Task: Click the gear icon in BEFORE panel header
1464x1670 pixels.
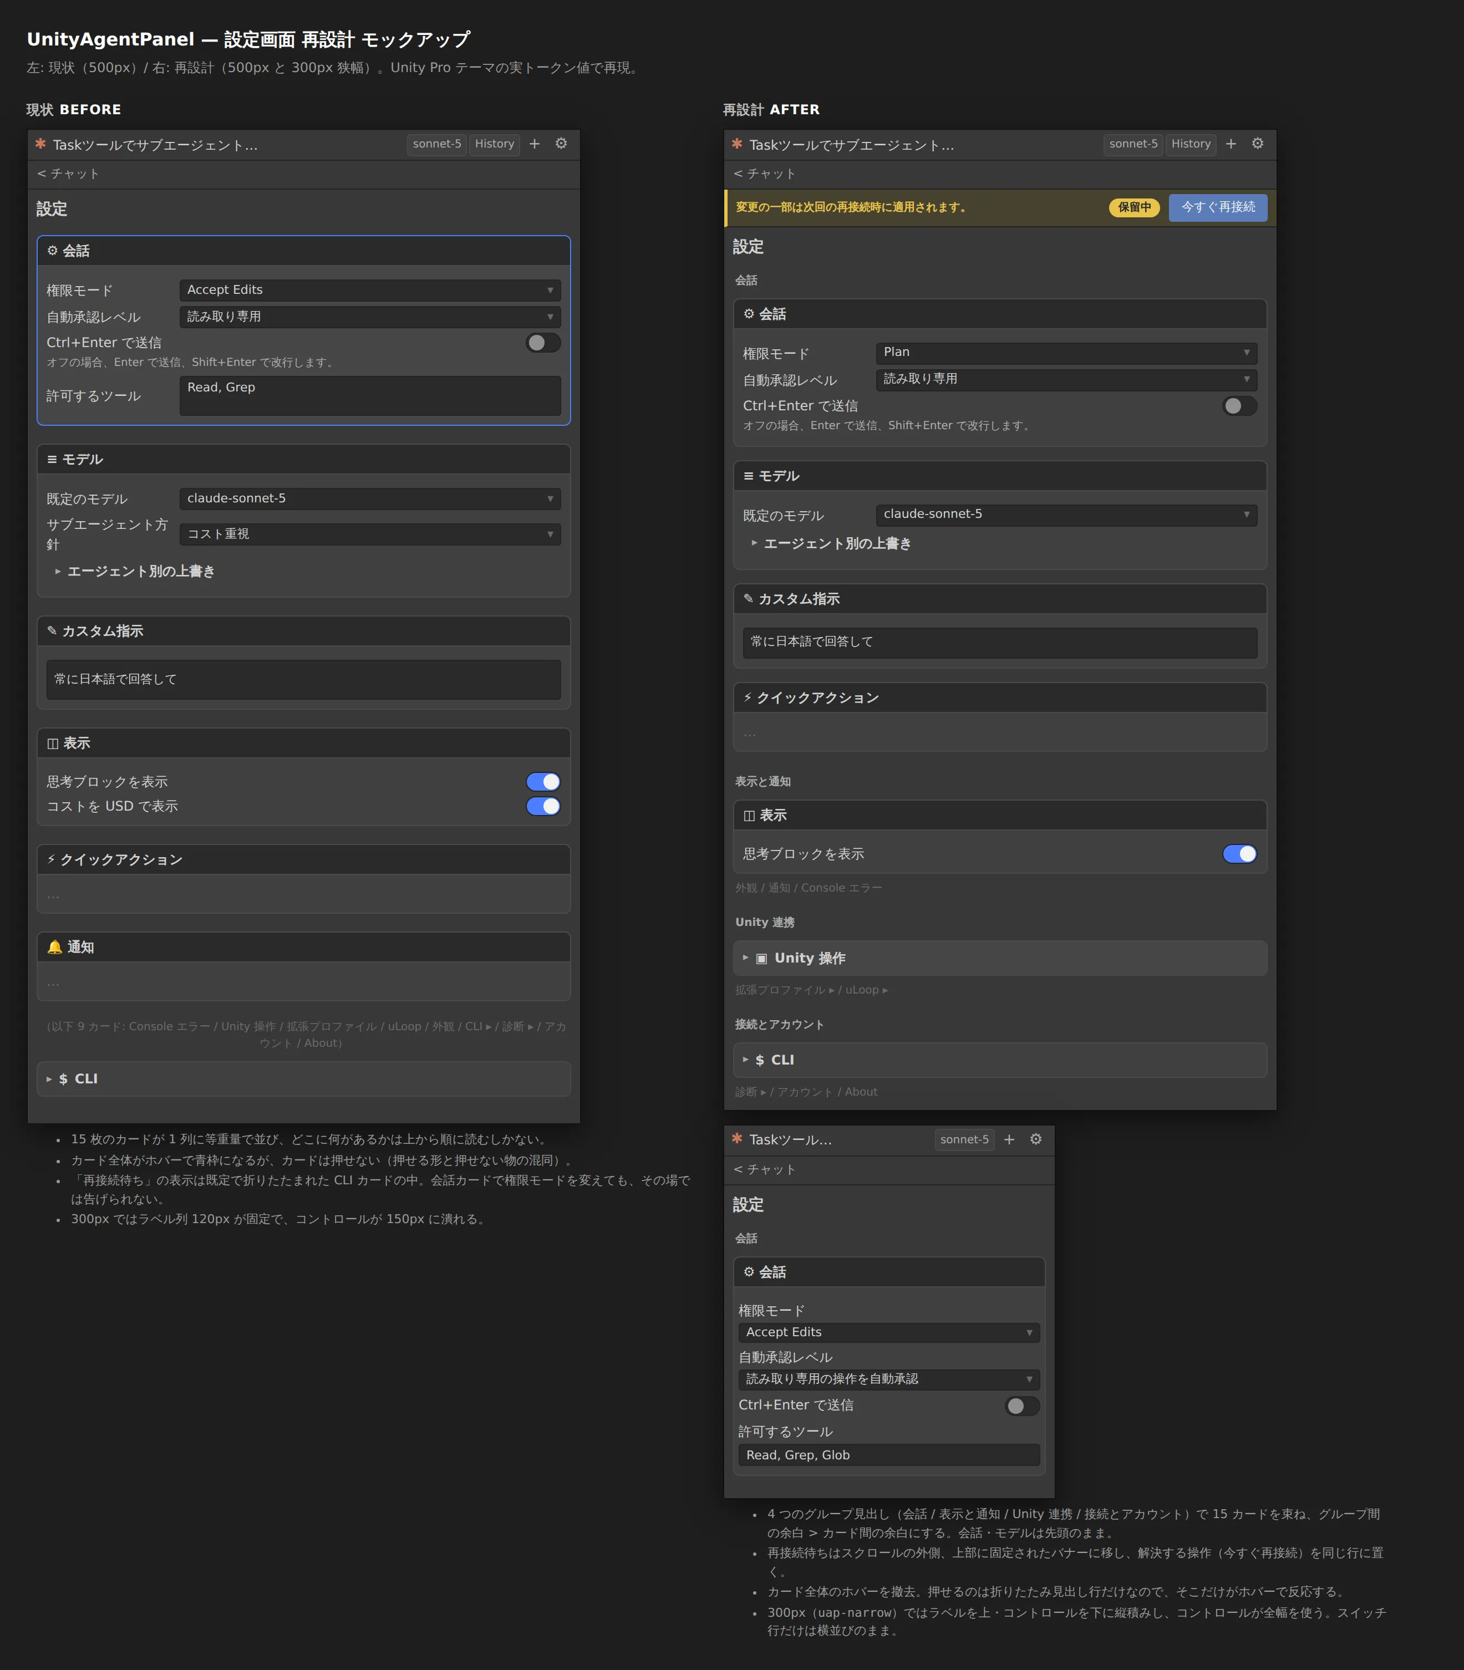Action: pyautogui.click(x=561, y=144)
